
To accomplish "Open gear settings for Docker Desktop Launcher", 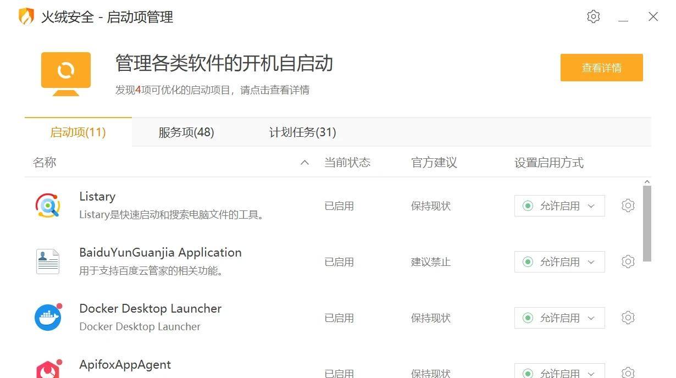I will pyautogui.click(x=628, y=318).
